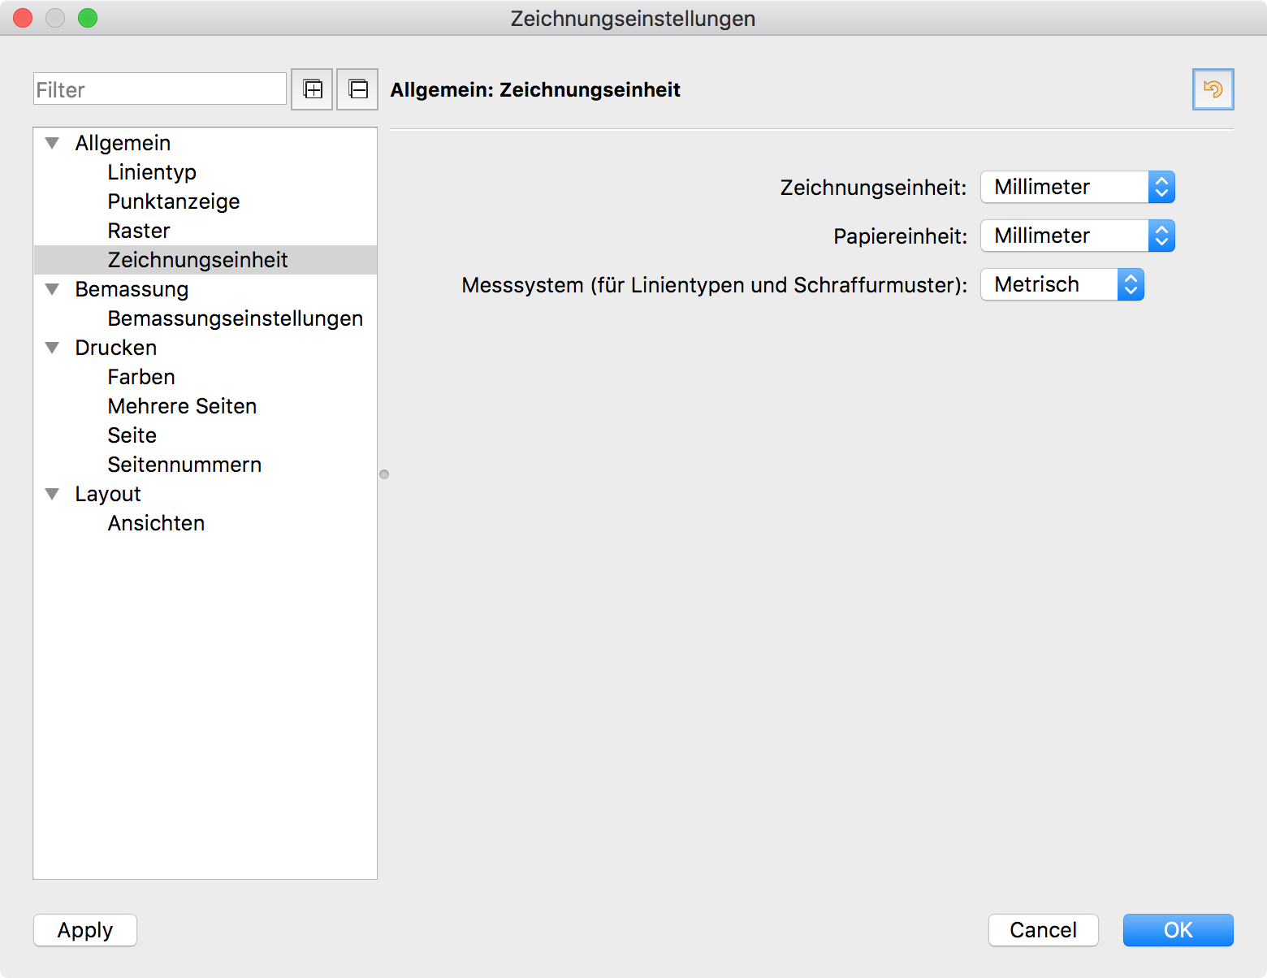Viewport: 1267px width, 978px height.
Task: Click the Apply button
Action: pyautogui.click(x=85, y=930)
